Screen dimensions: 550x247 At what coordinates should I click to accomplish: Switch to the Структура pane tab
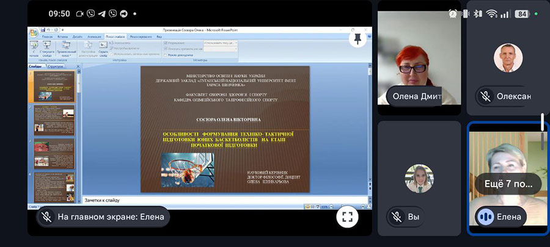tap(56, 66)
